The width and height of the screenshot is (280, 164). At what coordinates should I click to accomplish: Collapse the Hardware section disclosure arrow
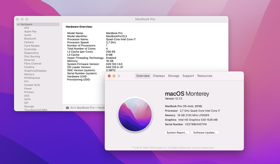tap(18, 25)
